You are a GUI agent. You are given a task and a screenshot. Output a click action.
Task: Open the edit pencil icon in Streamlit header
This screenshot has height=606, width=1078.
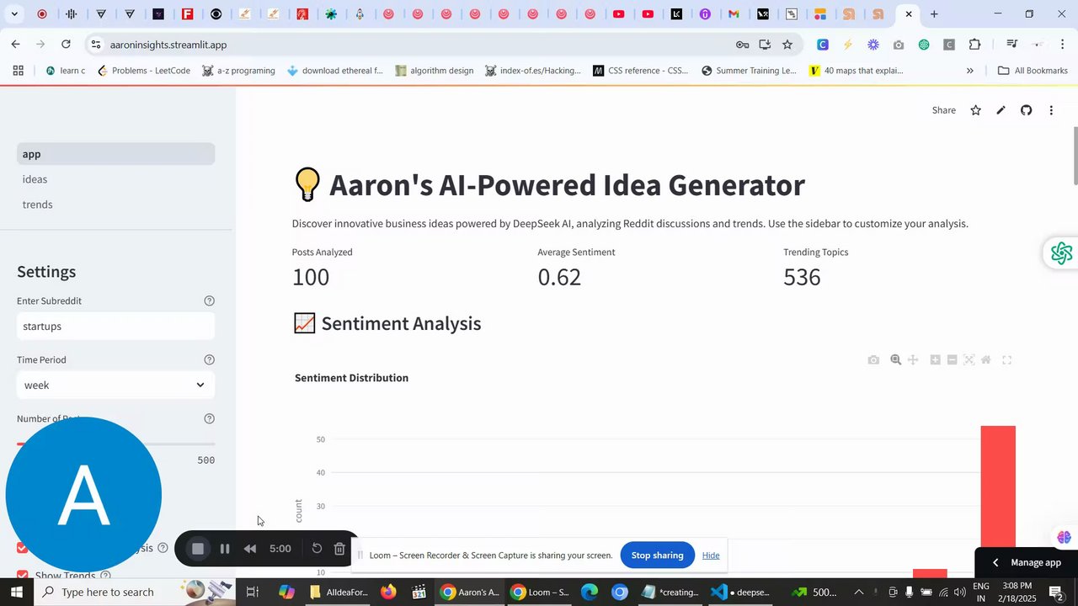[1001, 110]
